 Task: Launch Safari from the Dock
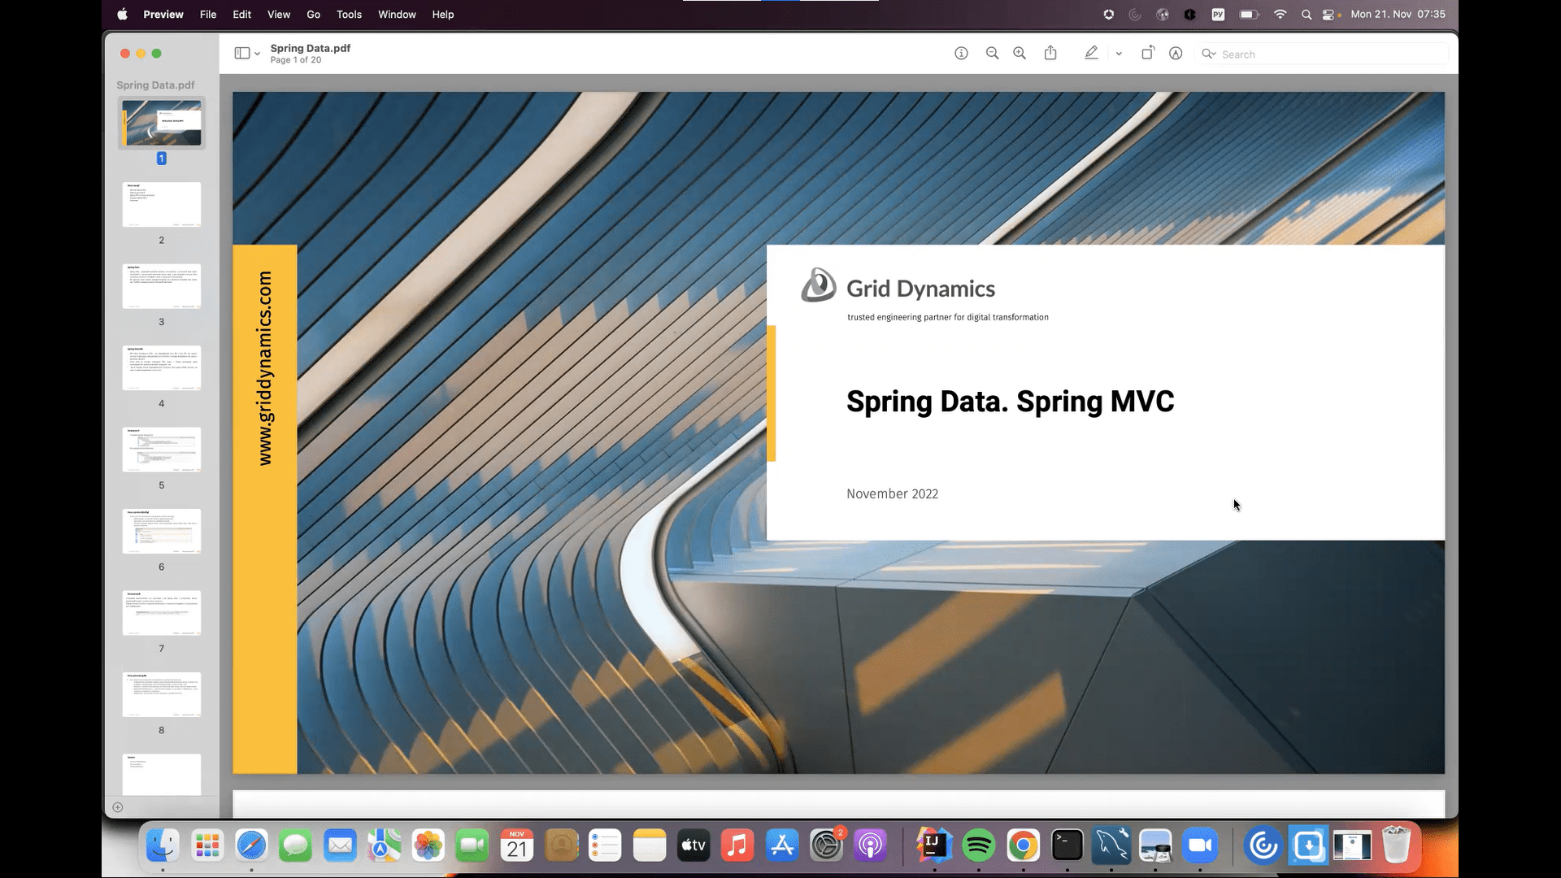pyautogui.click(x=251, y=846)
